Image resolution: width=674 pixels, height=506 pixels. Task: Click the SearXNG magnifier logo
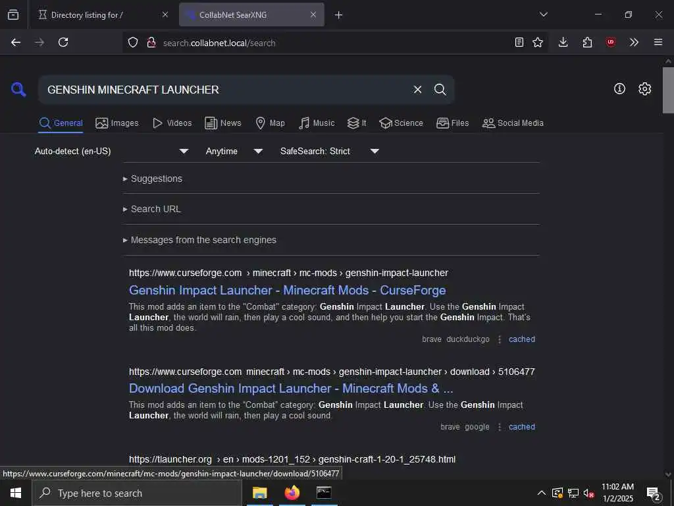(x=18, y=90)
